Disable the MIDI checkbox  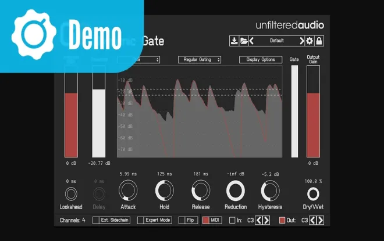(x=206, y=220)
